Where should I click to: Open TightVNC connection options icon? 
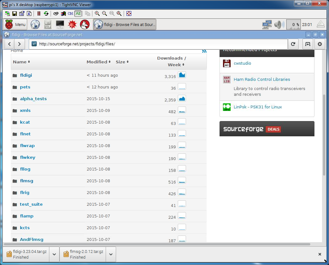click(x=22, y=14)
